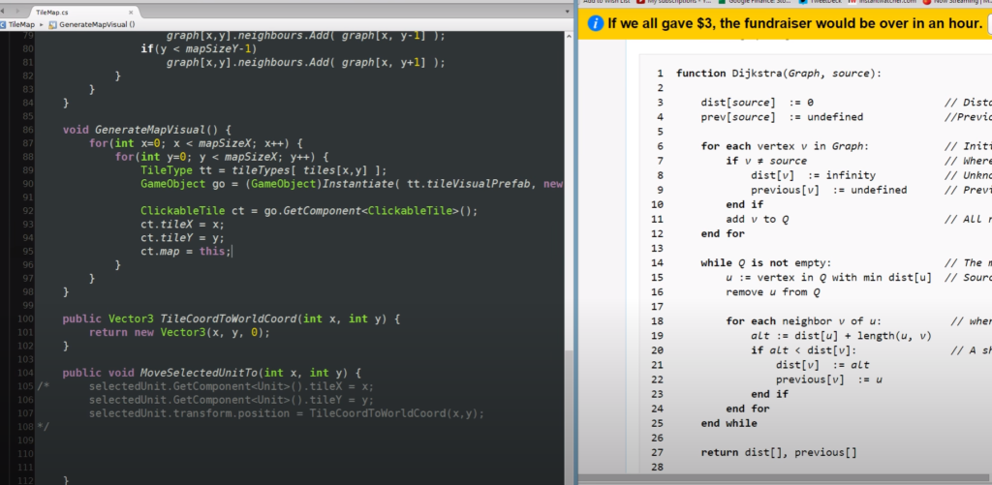The image size is (992, 485).
Task: Switch to the TileMap.cs editor tab
Action: 52,12
